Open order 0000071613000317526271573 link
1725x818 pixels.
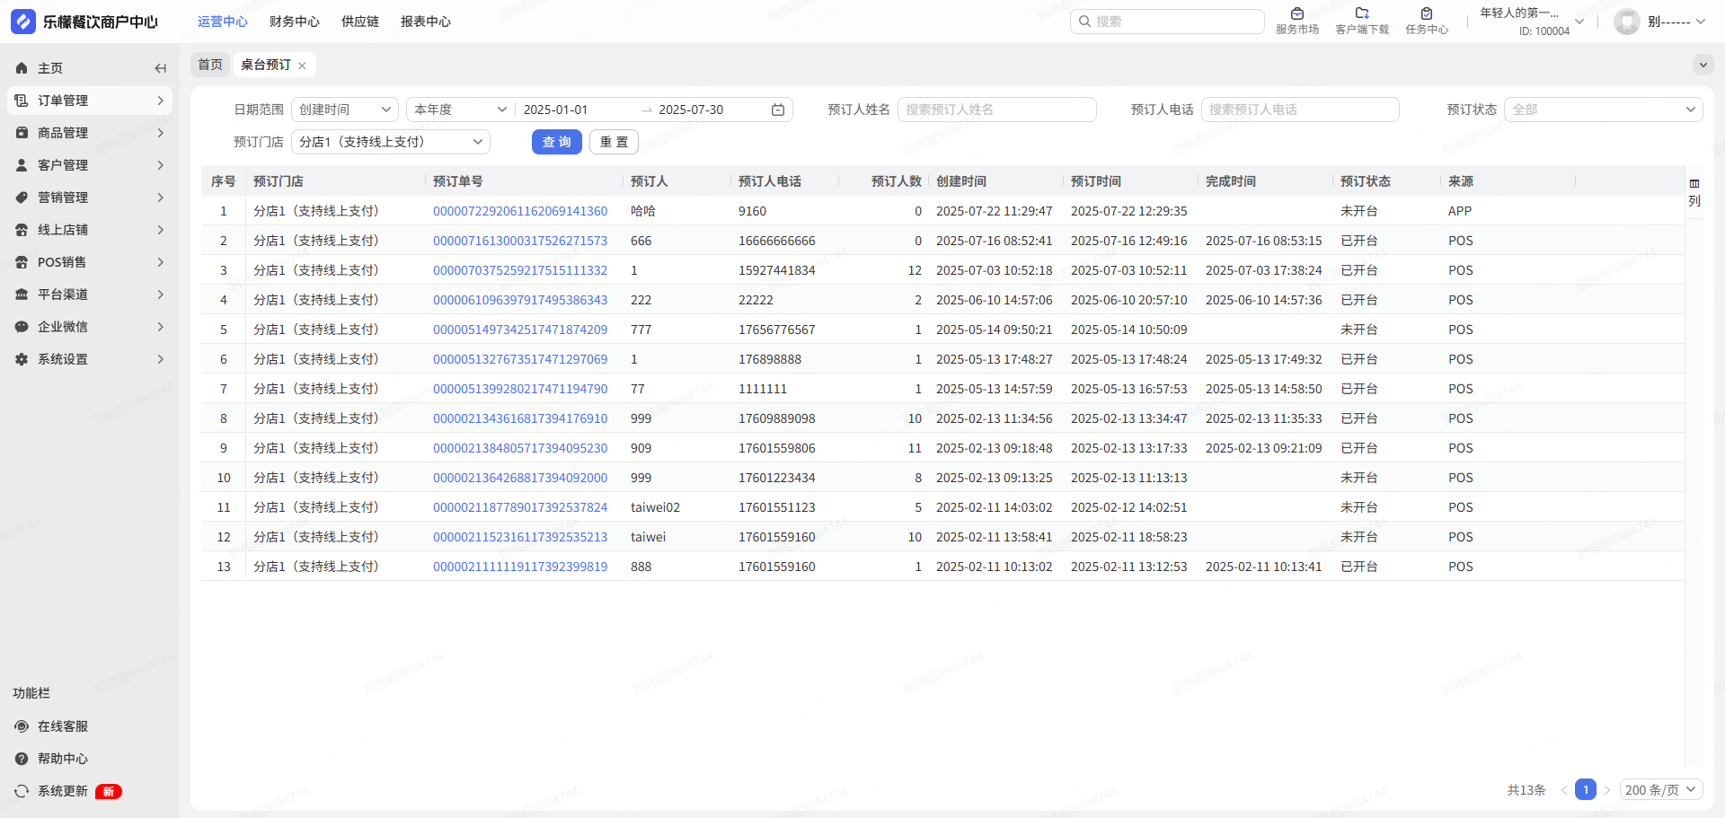(520, 241)
